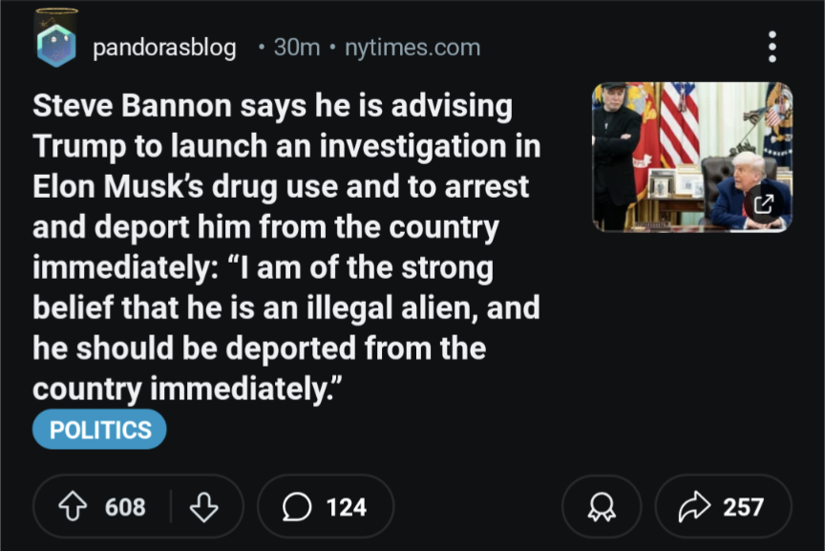Downvote the Steve Bannon post
The height and width of the screenshot is (551, 825).
coord(204,507)
